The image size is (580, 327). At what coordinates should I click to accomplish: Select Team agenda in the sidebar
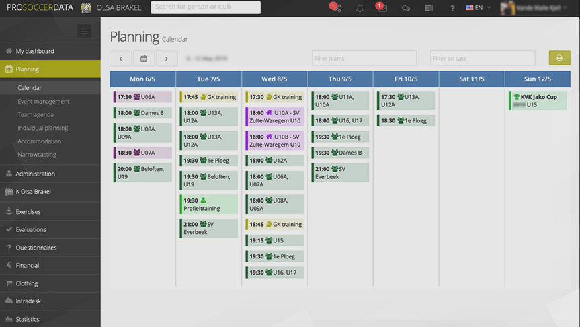[x=36, y=114]
